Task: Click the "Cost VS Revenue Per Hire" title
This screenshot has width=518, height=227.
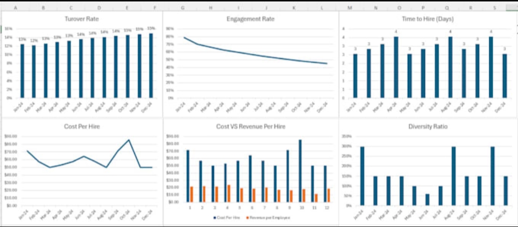Action: pyautogui.click(x=251, y=127)
